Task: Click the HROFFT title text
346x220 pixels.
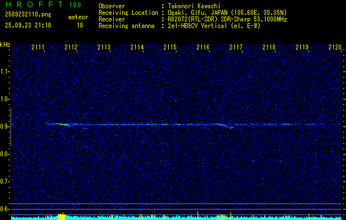Action: [x=34, y=4]
